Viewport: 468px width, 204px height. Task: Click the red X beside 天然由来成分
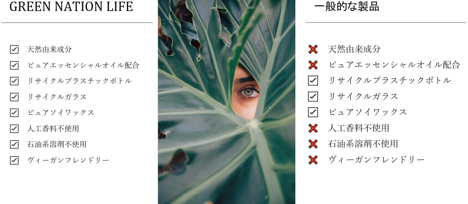tap(313, 49)
